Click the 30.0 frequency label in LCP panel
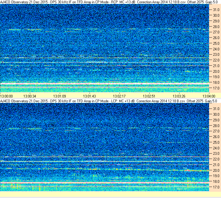221x198 pixels. click(216, 115)
